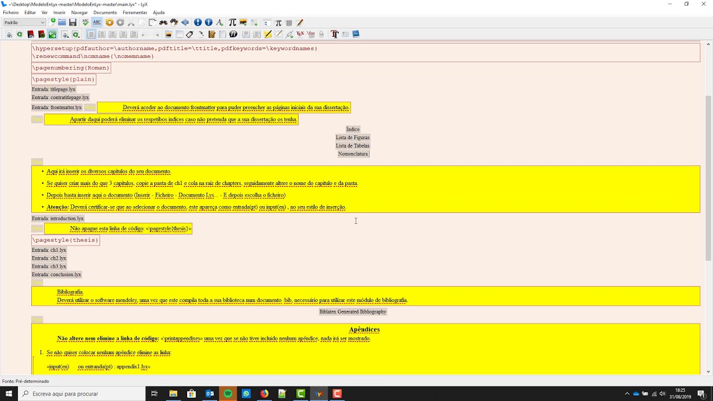This screenshot has height=401, width=713.
Task: Toggle continuous spell checking (underlined ABC)
Action: (x=97, y=22)
